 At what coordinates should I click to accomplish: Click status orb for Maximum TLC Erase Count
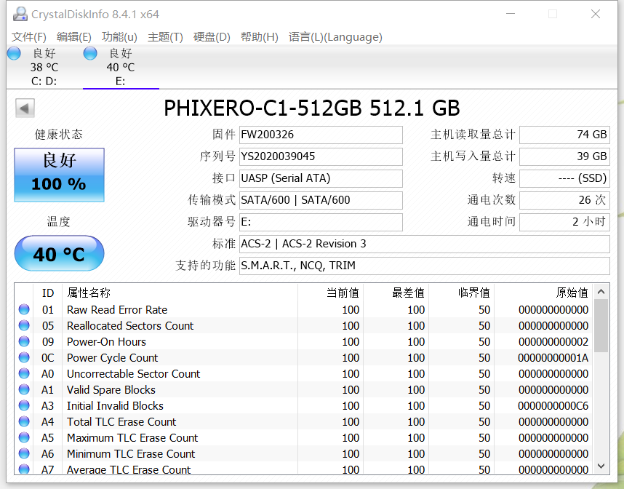pos(24,437)
